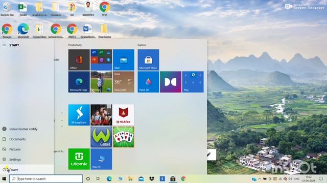327x183 pixels.
Task: Open Pictures from Start sidebar
Action: click(27, 149)
